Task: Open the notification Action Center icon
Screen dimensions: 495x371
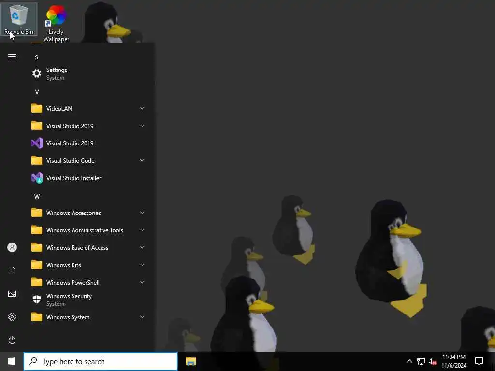Action: point(479,361)
